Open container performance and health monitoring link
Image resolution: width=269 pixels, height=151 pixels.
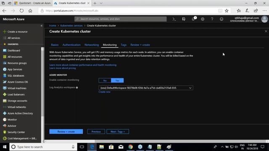[x=83, y=65]
